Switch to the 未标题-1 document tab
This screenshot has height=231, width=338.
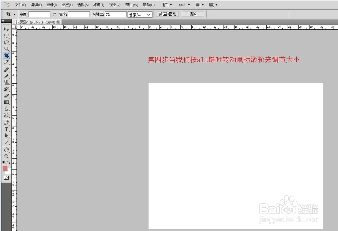[35, 22]
